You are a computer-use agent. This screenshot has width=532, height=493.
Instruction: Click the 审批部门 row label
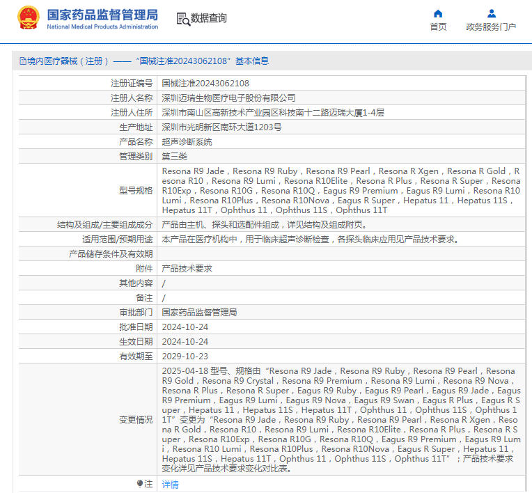tap(136, 312)
